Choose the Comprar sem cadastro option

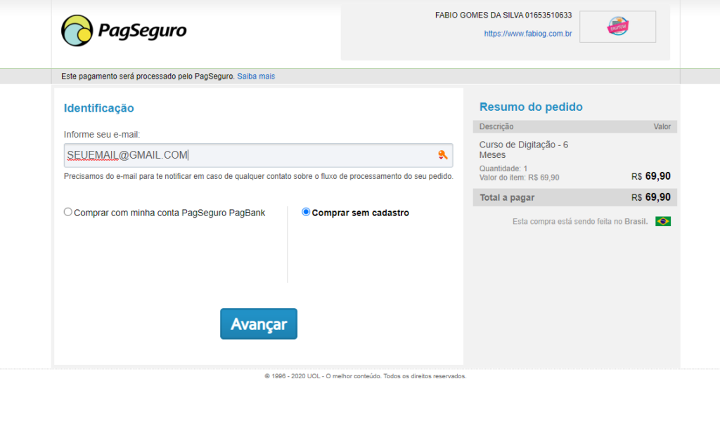point(306,212)
